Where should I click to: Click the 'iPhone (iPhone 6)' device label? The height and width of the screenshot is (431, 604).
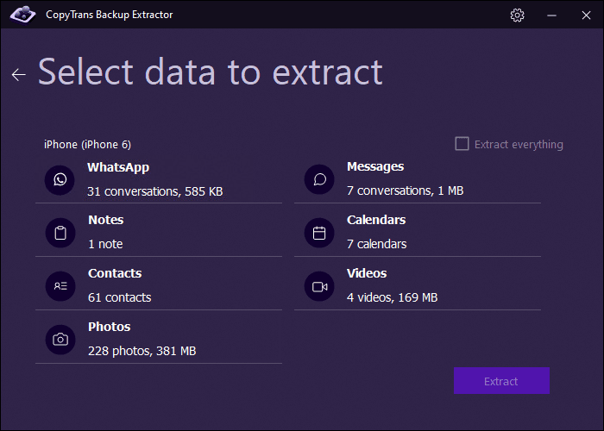(x=87, y=145)
